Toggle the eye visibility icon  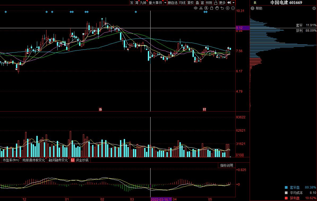pyautogui.click(x=196, y=8)
